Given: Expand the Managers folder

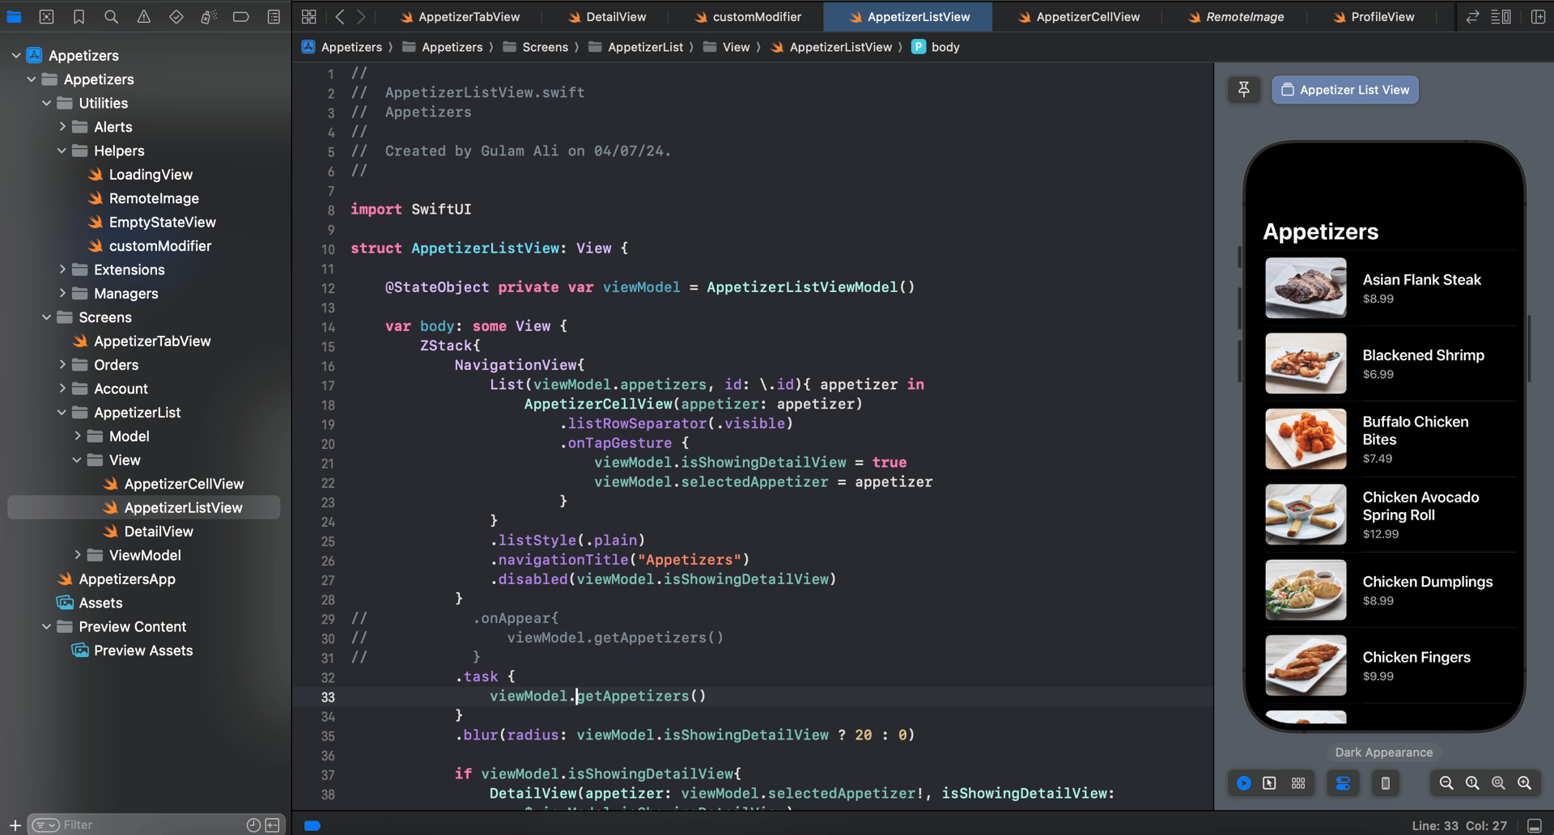Looking at the screenshot, I should 62,293.
